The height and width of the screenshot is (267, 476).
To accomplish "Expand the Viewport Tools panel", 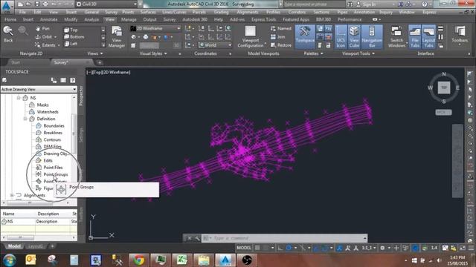I will 358,53.
